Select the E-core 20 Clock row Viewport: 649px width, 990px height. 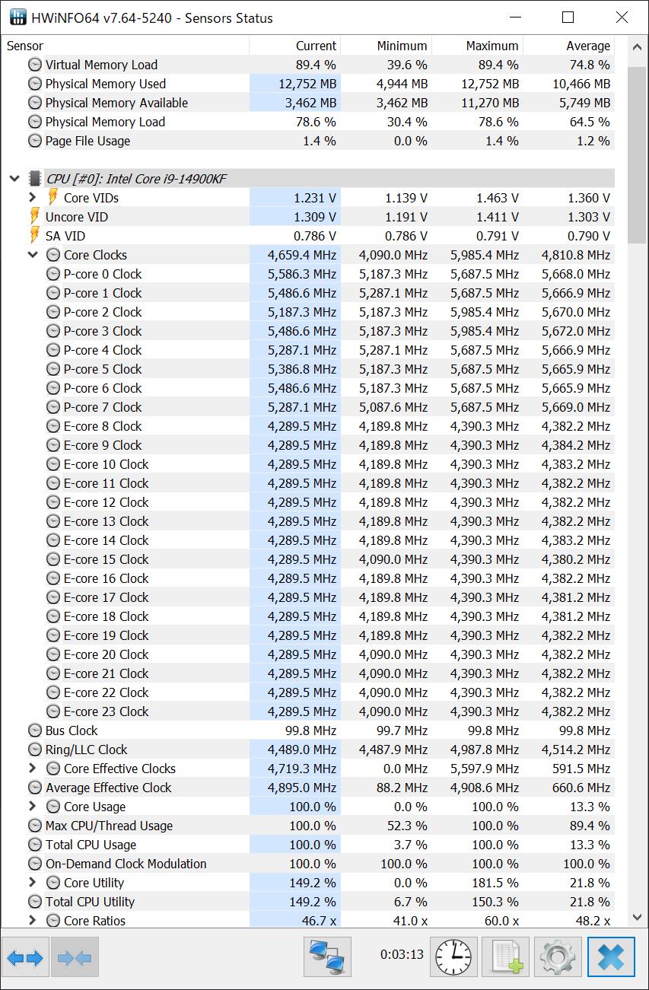click(x=308, y=654)
